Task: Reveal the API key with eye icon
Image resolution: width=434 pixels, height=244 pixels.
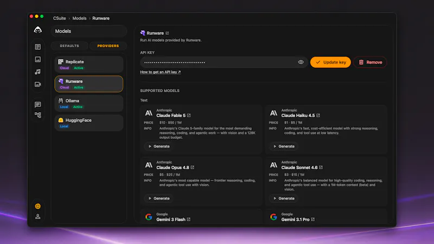Action: 301,62
